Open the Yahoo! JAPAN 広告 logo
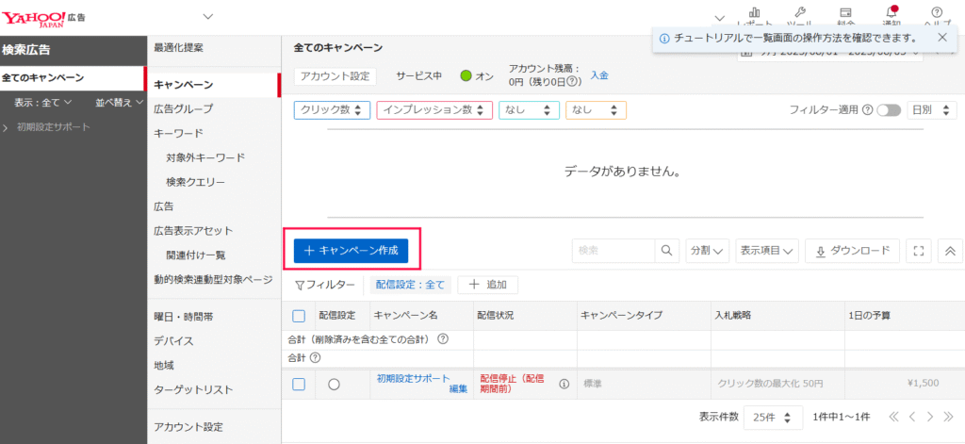The image size is (965, 444). click(43, 17)
